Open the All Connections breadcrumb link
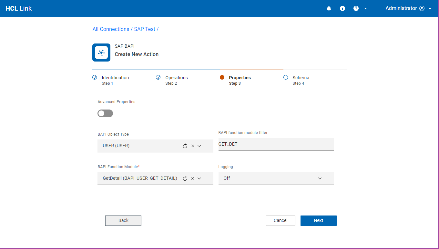Screen dimensions: 439x249 pyautogui.click(x=111, y=29)
